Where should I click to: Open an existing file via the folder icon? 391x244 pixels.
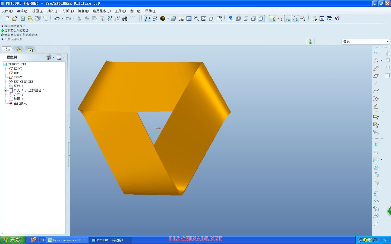(x=15, y=18)
